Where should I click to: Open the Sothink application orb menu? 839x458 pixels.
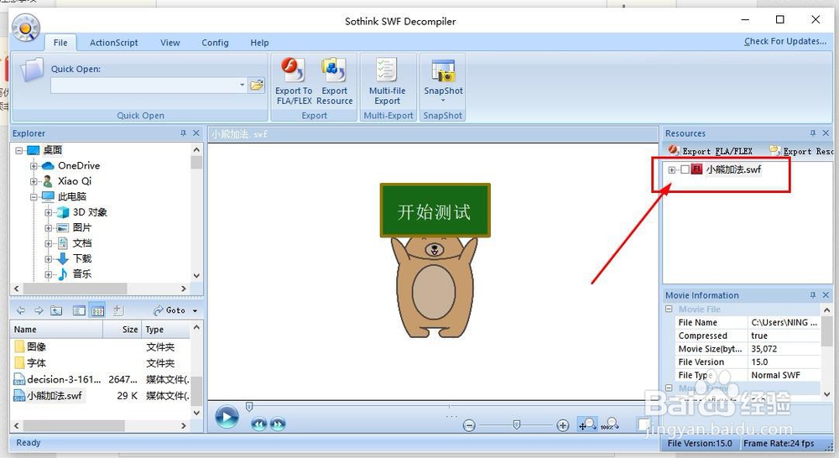point(26,28)
